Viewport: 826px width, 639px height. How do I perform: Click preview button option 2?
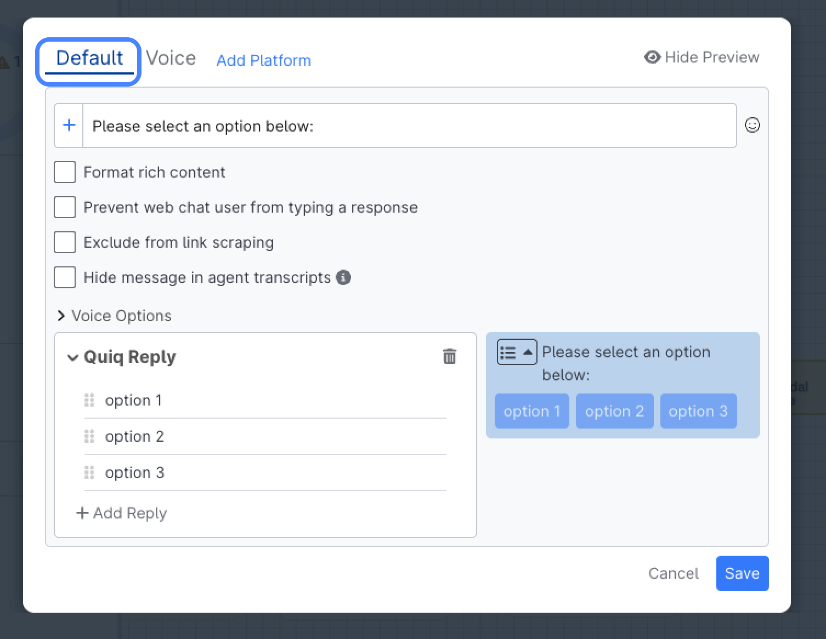tap(614, 411)
